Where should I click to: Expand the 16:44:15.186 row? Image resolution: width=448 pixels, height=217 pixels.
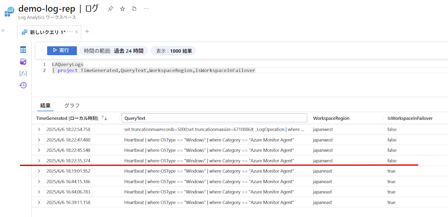coord(39,182)
